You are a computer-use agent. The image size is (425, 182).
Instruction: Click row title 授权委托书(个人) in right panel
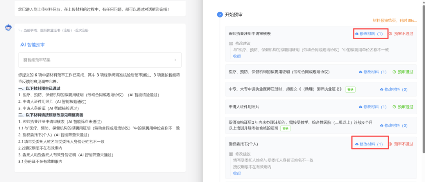point(243,144)
